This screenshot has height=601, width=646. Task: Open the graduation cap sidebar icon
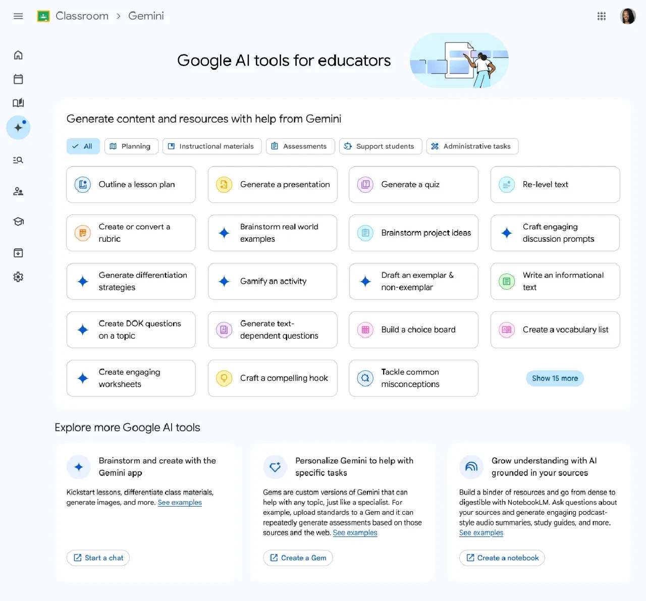pos(18,221)
